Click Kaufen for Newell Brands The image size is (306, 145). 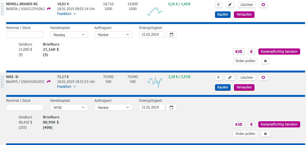click(x=223, y=15)
